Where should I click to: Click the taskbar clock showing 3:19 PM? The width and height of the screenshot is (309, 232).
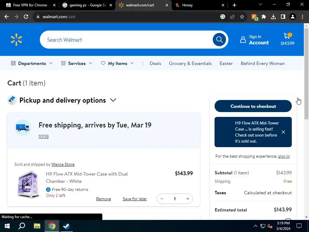click(x=283, y=226)
